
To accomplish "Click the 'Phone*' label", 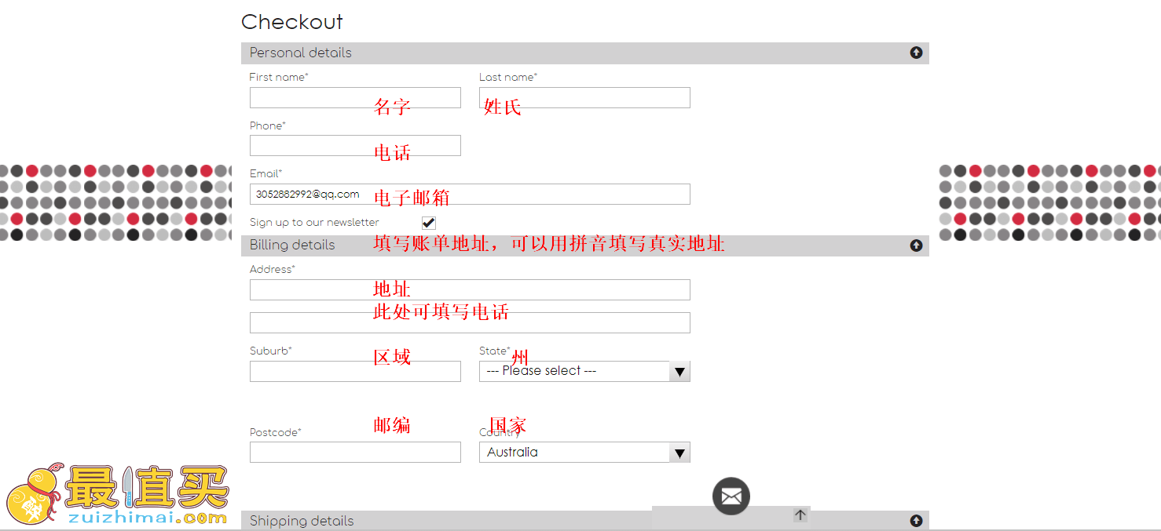I will click(x=268, y=125).
